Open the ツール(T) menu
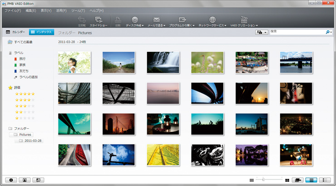The height and width of the screenshot is (186, 336). (78, 10)
